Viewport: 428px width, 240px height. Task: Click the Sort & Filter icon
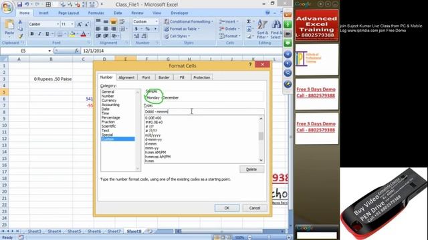pos(263,29)
